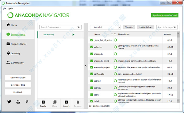
Task: Click the type icon for anaconda-client
Action: tap(115, 61)
